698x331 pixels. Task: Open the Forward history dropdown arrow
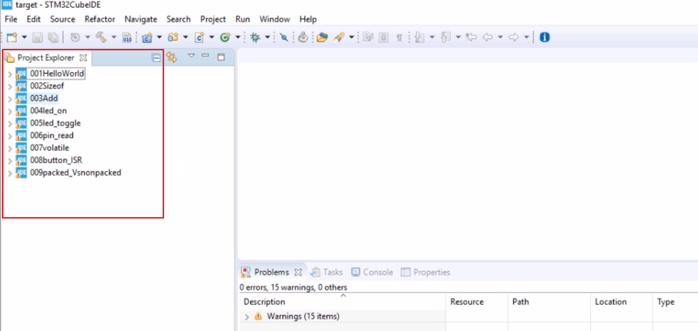(526, 37)
